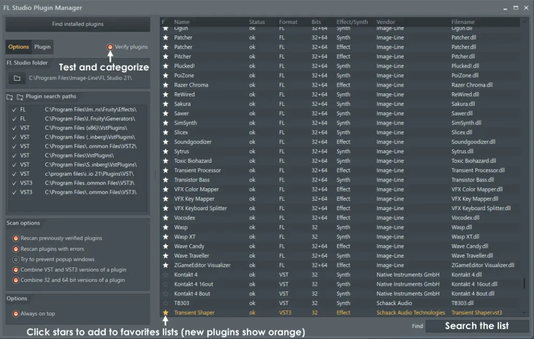
Task: Click the Find installed plugins button
Action: (x=77, y=24)
